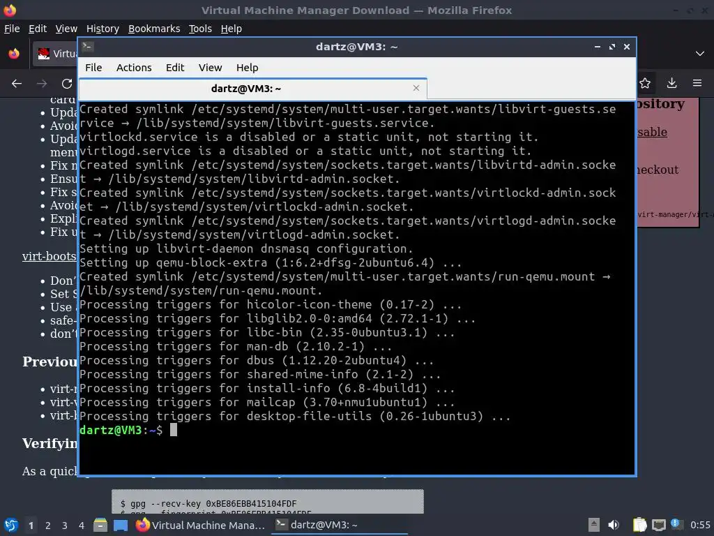Close the dartz@VM3 terminal tab
Screen dimensions: 714x536
[x=416, y=88]
